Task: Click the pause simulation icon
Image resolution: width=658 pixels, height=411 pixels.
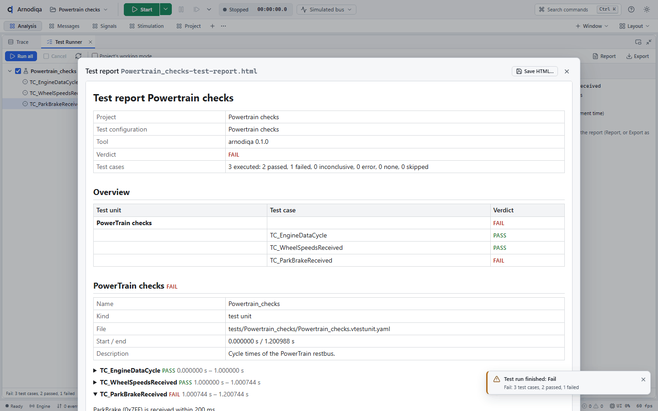Action: 181,10
